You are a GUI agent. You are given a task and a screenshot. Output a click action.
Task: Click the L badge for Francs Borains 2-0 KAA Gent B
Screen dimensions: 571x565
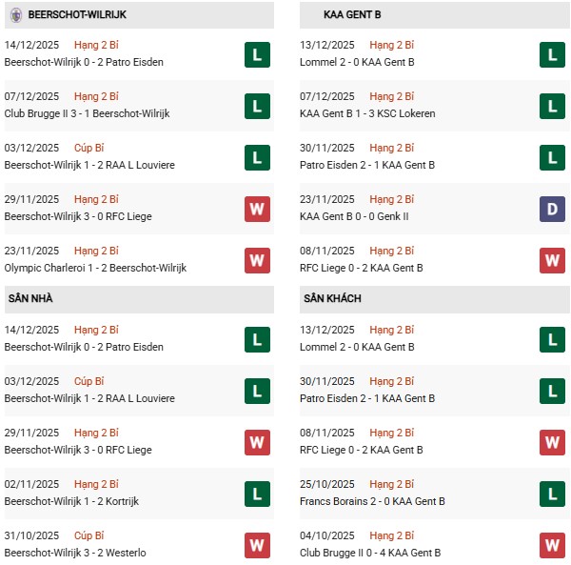point(552,494)
